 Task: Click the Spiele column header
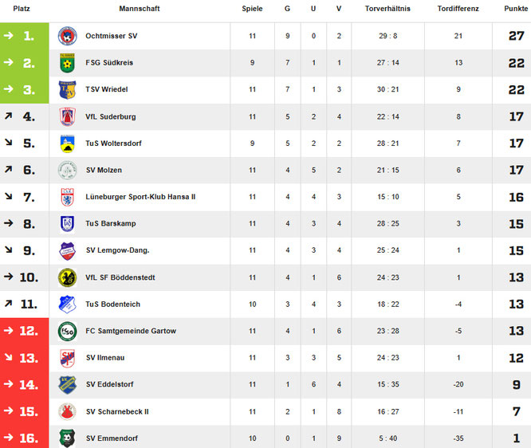click(252, 8)
